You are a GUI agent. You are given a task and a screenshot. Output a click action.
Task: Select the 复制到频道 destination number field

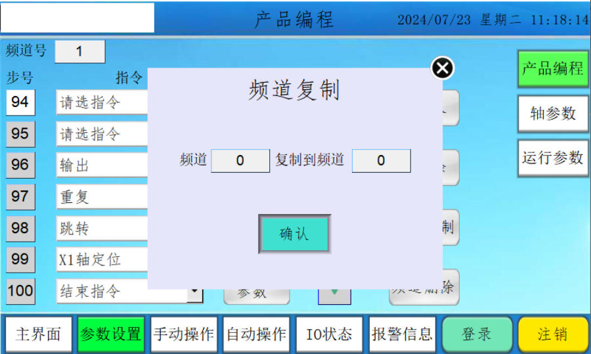click(381, 160)
